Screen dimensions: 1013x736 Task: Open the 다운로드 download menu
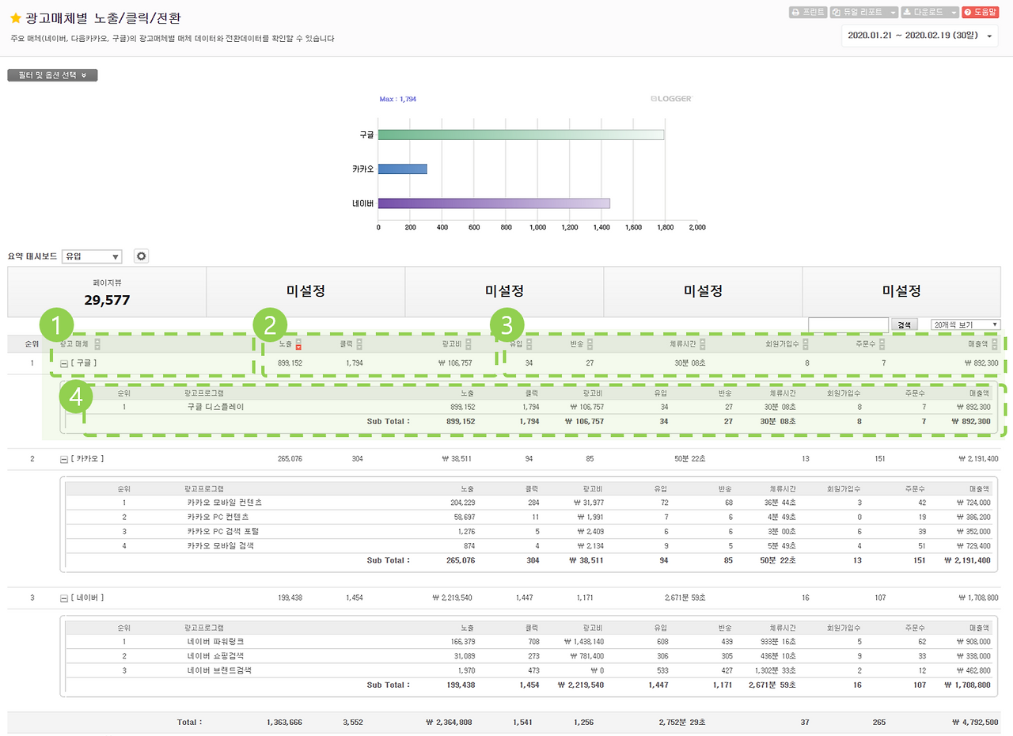pos(930,13)
